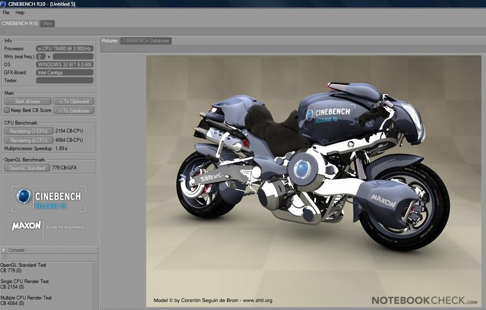Open the Help menu
The height and width of the screenshot is (310, 486).
20,12
